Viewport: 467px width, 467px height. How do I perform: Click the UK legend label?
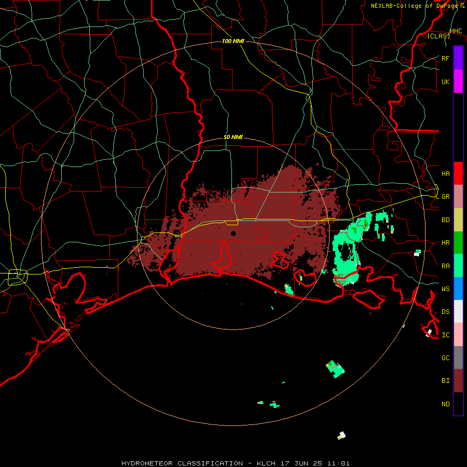point(446,81)
